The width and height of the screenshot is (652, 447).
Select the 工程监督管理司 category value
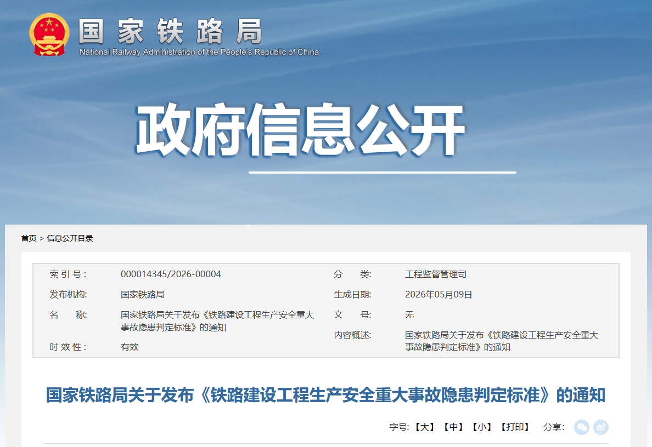pos(436,274)
